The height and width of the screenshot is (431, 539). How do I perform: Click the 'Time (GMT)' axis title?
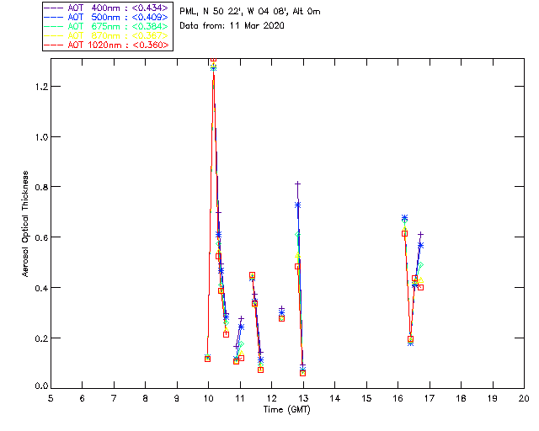click(286, 410)
